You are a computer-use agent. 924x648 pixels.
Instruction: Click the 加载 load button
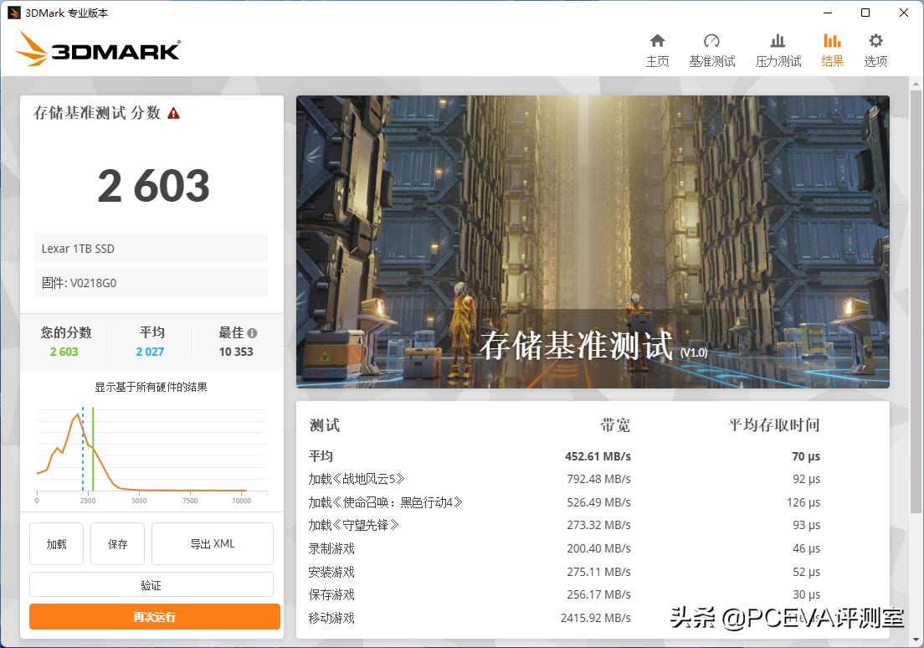[x=56, y=543]
